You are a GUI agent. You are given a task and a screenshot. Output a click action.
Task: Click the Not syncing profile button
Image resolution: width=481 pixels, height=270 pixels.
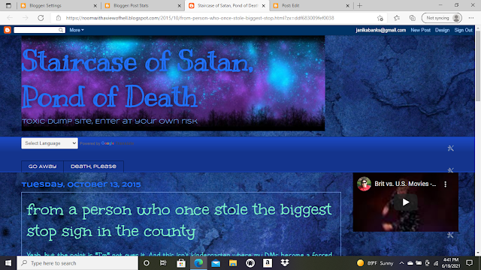pos(442,18)
